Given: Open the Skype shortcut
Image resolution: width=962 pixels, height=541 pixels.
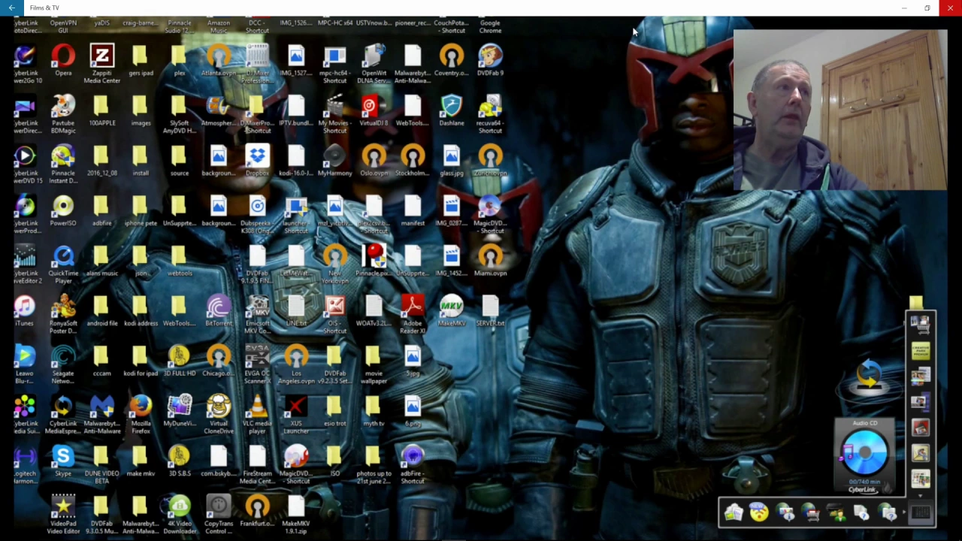Looking at the screenshot, I should coord(63,460).
